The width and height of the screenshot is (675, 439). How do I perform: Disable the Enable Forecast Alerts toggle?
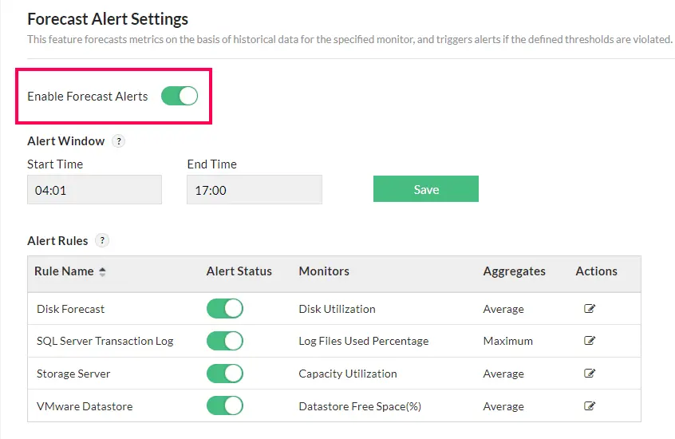(x=180, y=97)
